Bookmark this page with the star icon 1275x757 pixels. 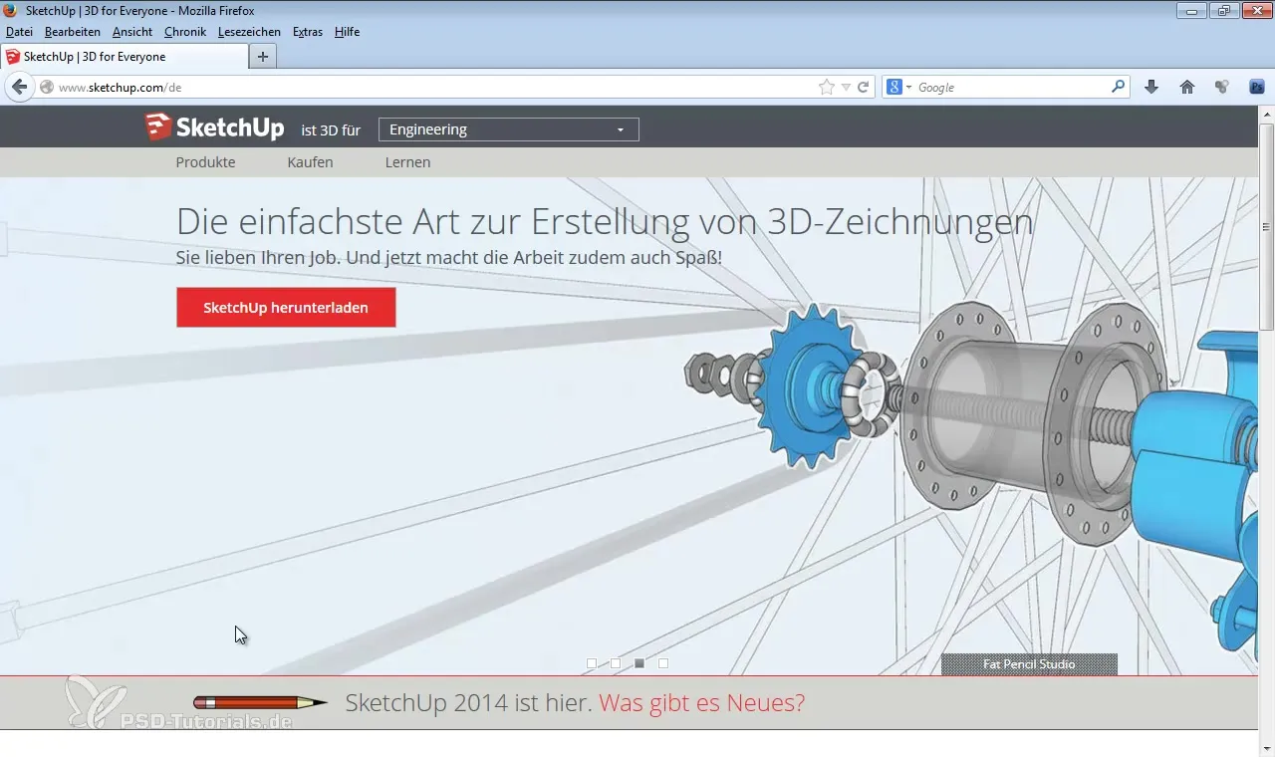click(x=827, y=88)
